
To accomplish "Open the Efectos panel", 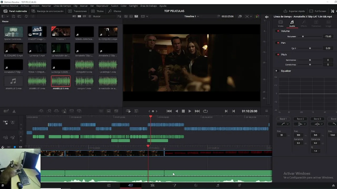I will [x=115, y=11].
